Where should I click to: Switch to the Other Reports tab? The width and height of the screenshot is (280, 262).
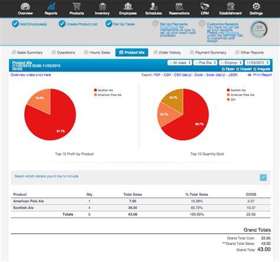pos(249,53)
